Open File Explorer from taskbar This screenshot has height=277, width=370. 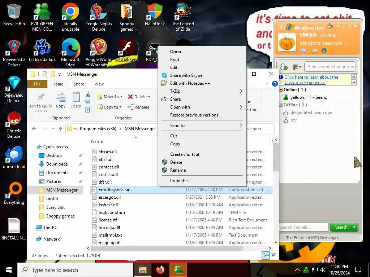point(142,270)
